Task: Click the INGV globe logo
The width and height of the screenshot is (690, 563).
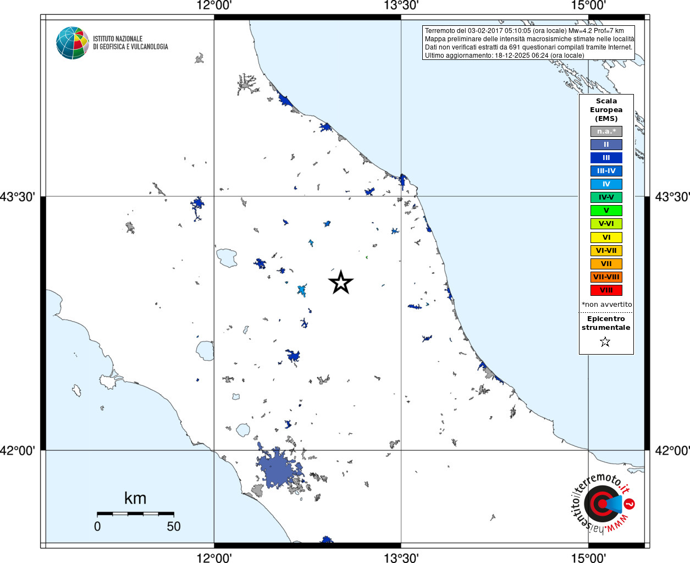Action: click(73, 43)
